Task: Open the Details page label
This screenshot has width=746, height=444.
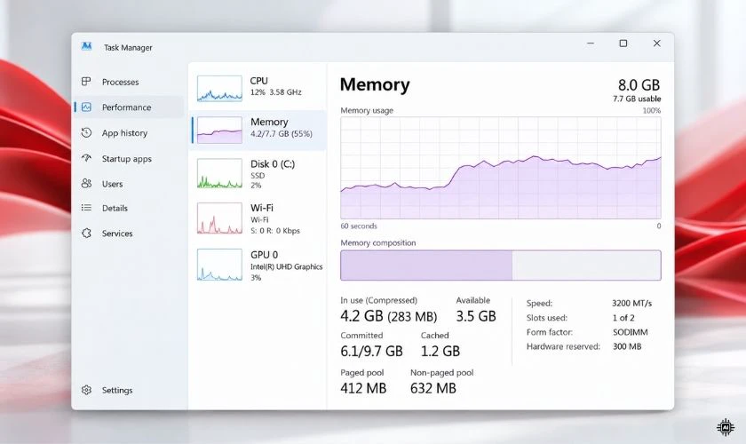Action: coord(115,208)
